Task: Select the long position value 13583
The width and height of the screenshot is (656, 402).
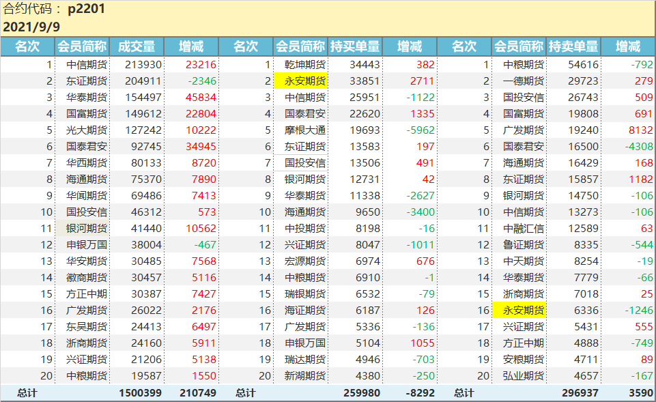Action: click(x=365, y=147)
